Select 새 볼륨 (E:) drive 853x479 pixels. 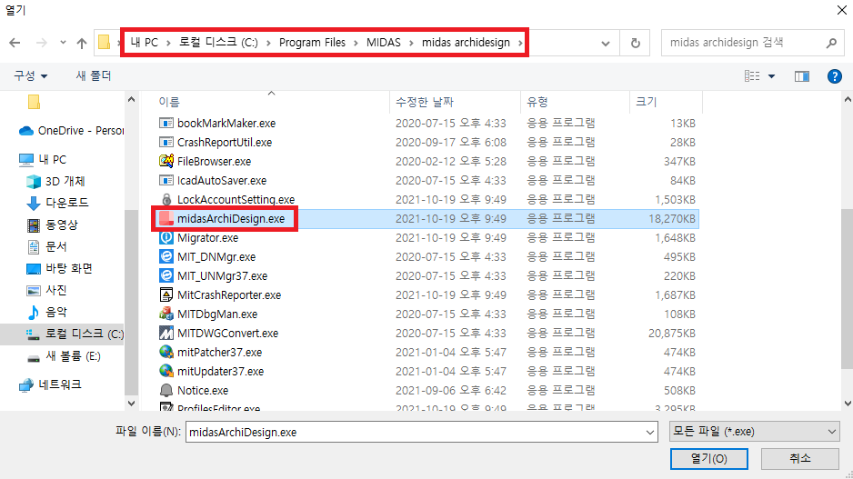[x=64, y=356]
